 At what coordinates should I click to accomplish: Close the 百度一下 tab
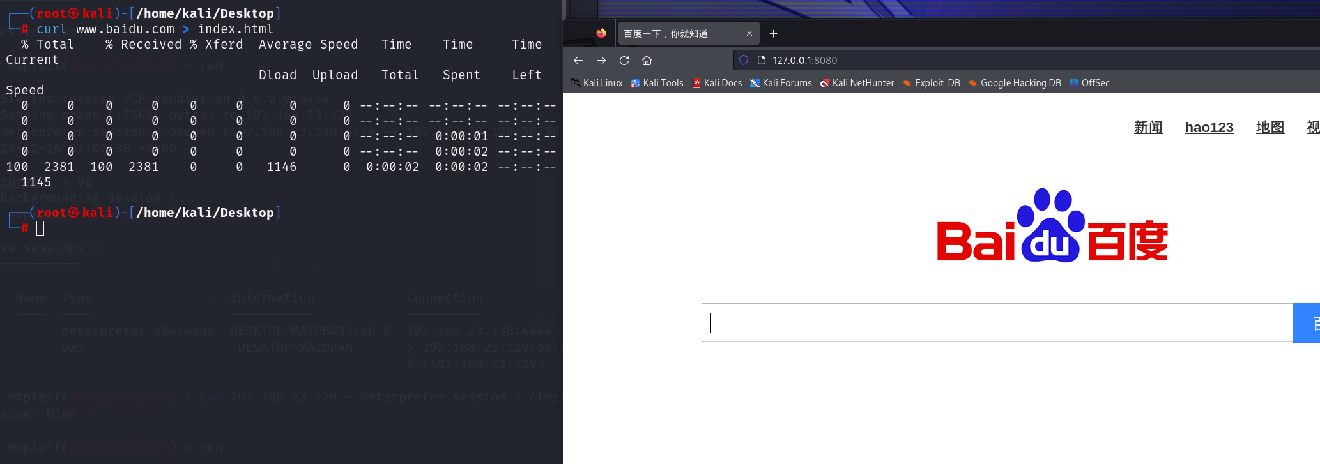[749, 33]
